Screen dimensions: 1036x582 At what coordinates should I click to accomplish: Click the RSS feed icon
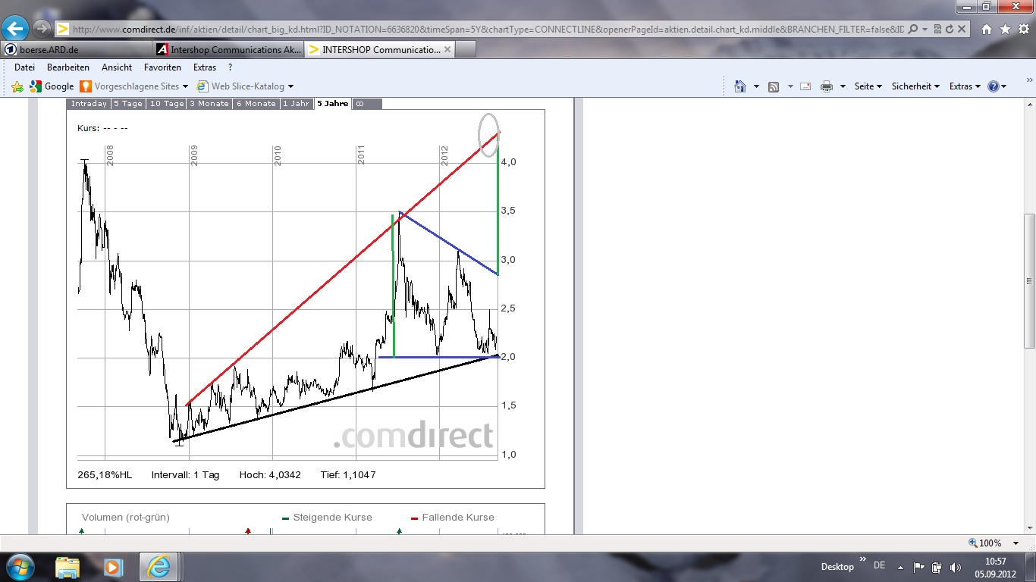point(773,86)
